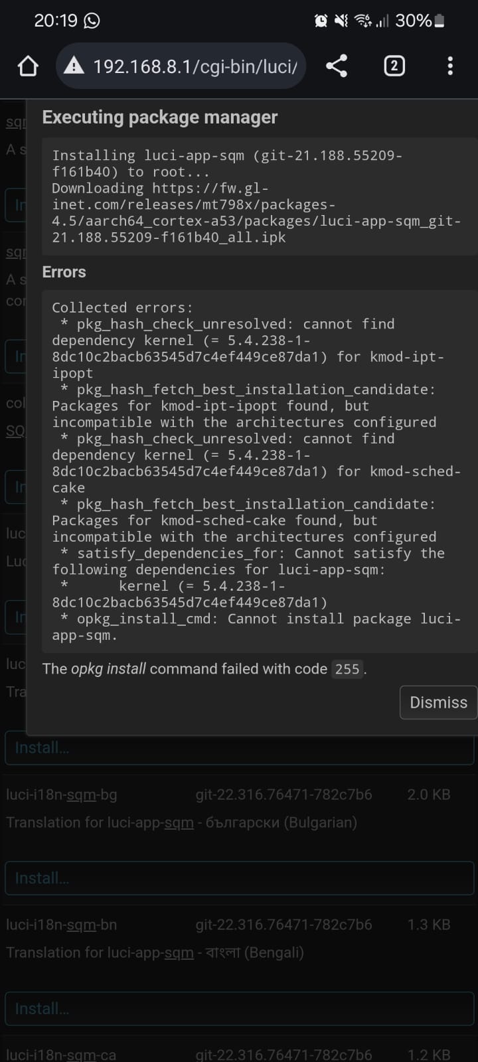Tap the insecure site warning icon

click(74, 66)
